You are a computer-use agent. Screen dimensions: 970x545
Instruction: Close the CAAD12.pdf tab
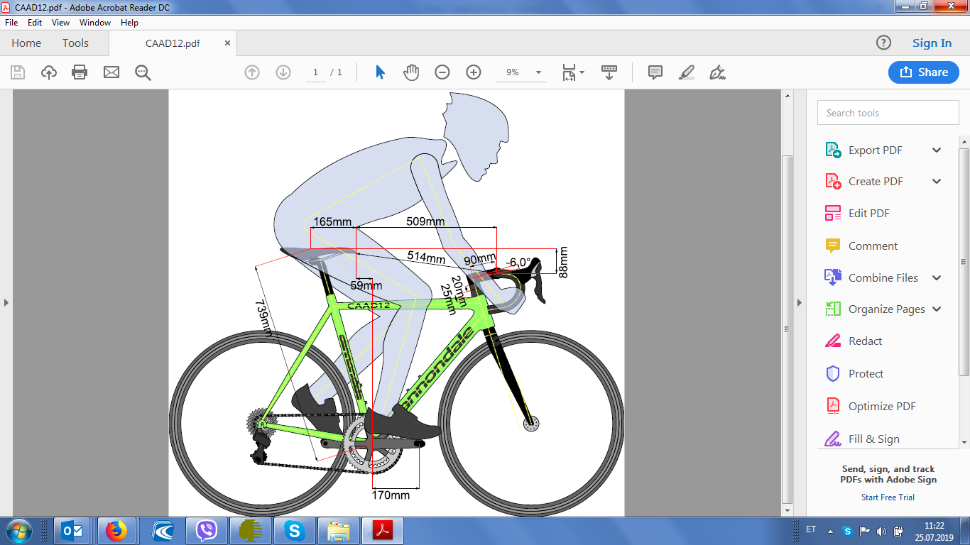click(x=227, y=43)
